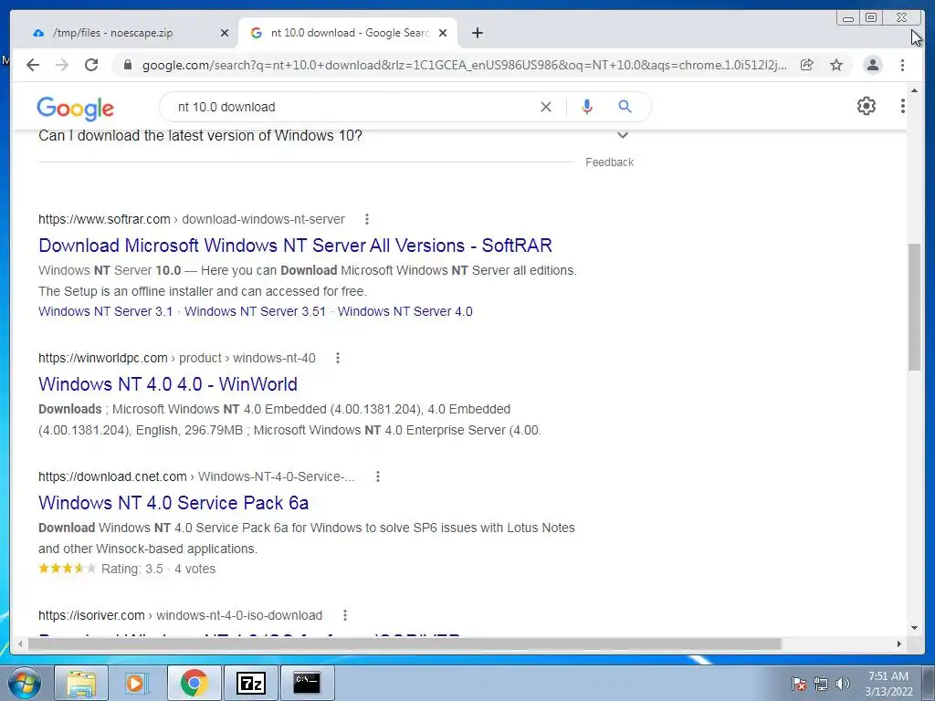This screenshot has width=935, height=701.
Task: Switch to the /tmp/files noescape.zip tab
Action: click(x=125, y=33)
